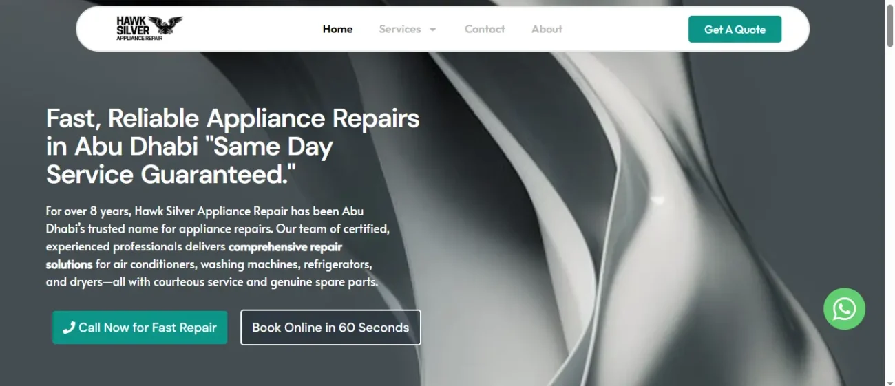Click the 'Fast, Reliable Appliance Repairs' headline
895x386 pixels.
point(233,147)
